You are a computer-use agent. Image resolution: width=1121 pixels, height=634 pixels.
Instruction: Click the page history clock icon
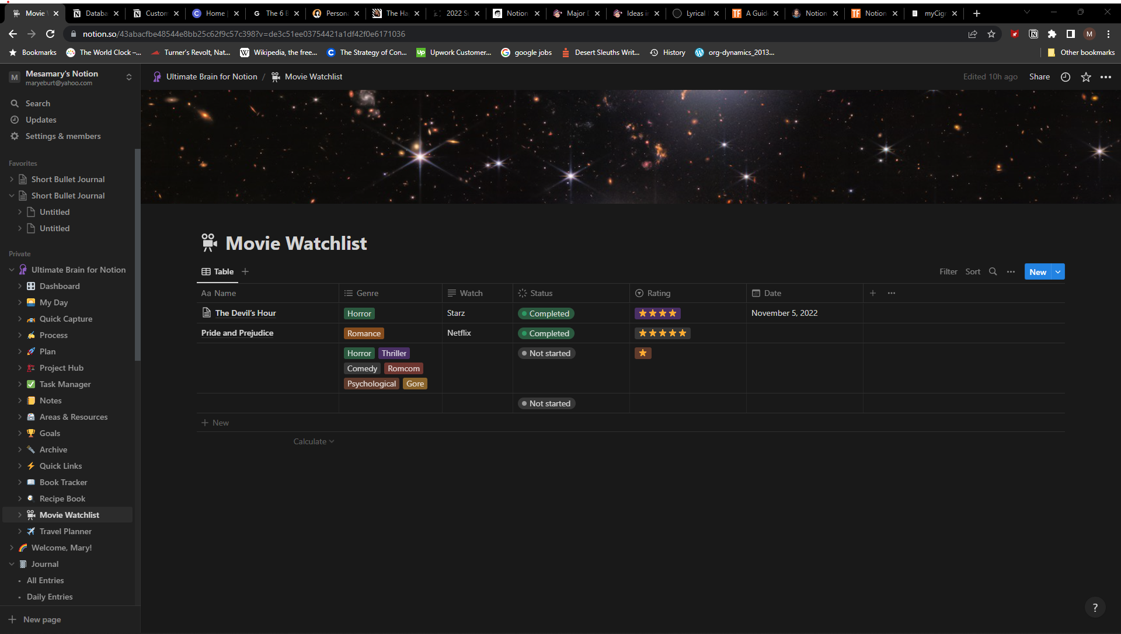pyautogui.click(x=1066, y=77)
